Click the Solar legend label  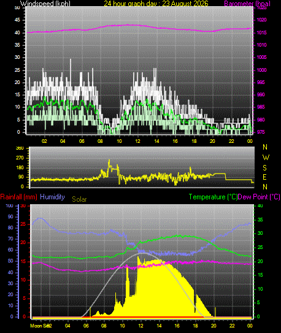79,199
